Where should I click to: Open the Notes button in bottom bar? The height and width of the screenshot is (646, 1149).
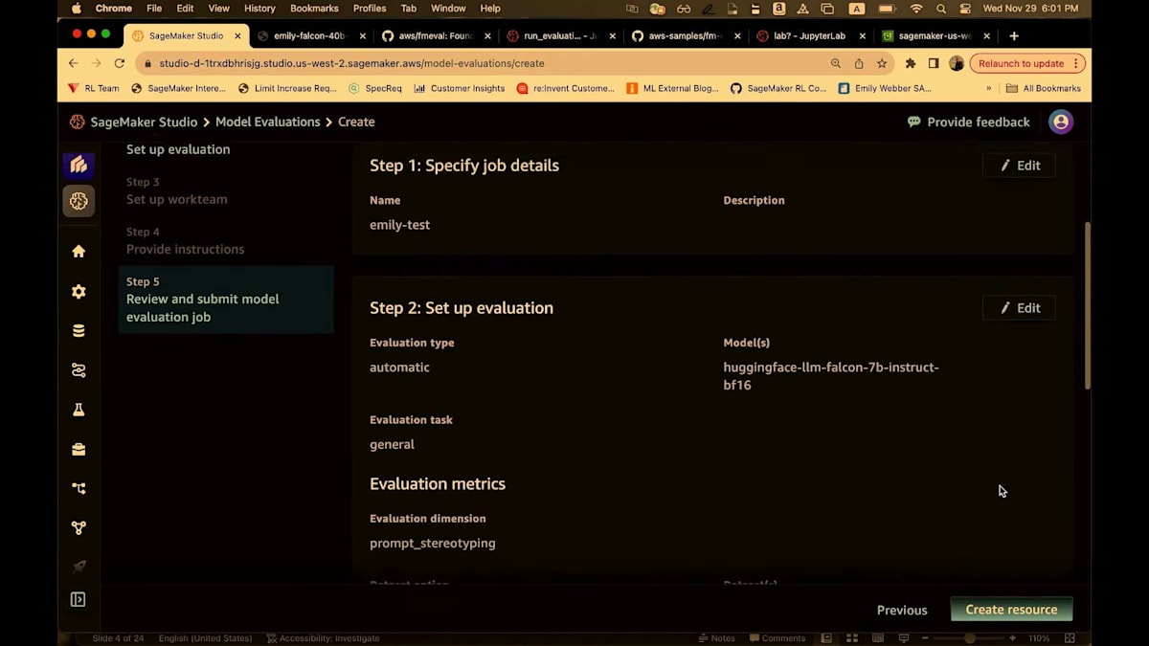point(716,638)
